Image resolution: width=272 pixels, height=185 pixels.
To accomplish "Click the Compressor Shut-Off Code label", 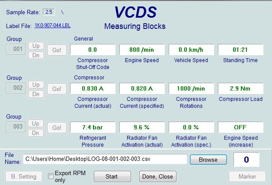I will click(93, 64).
